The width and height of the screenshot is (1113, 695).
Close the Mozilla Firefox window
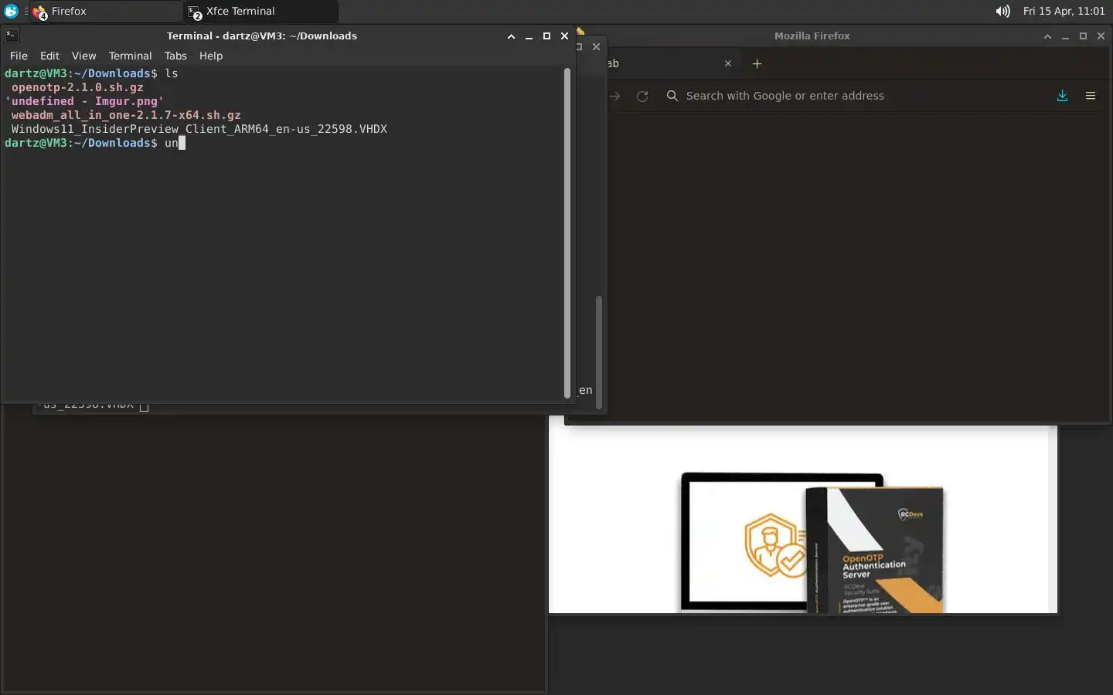click(1101, 36)
